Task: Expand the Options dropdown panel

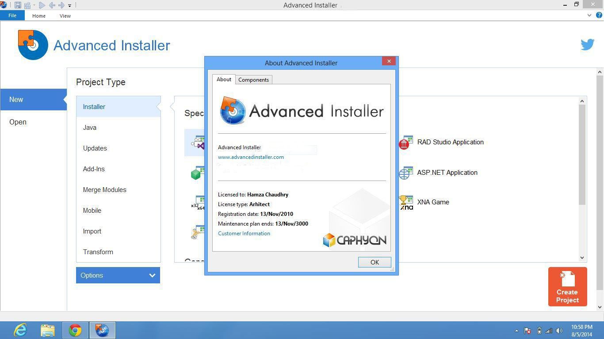Action: click(118, 275)
